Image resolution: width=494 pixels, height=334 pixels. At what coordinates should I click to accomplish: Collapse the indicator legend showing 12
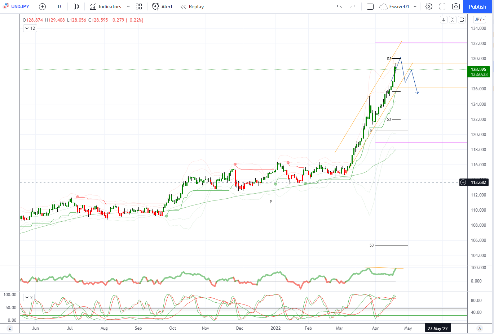(x=30, y=28)
